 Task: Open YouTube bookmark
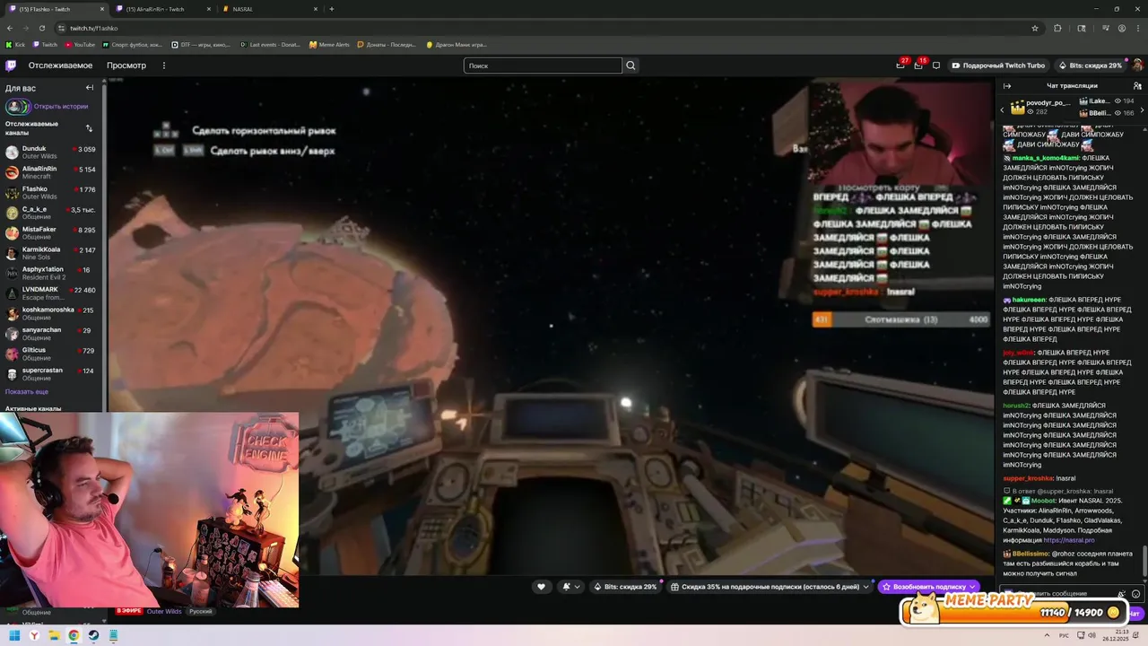pos(80,44)
